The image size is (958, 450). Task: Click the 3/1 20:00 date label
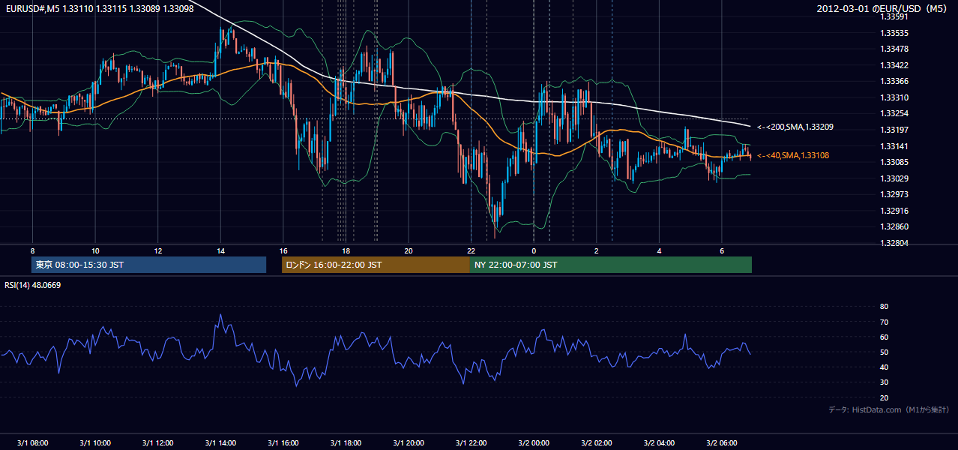tap(408, 442)
